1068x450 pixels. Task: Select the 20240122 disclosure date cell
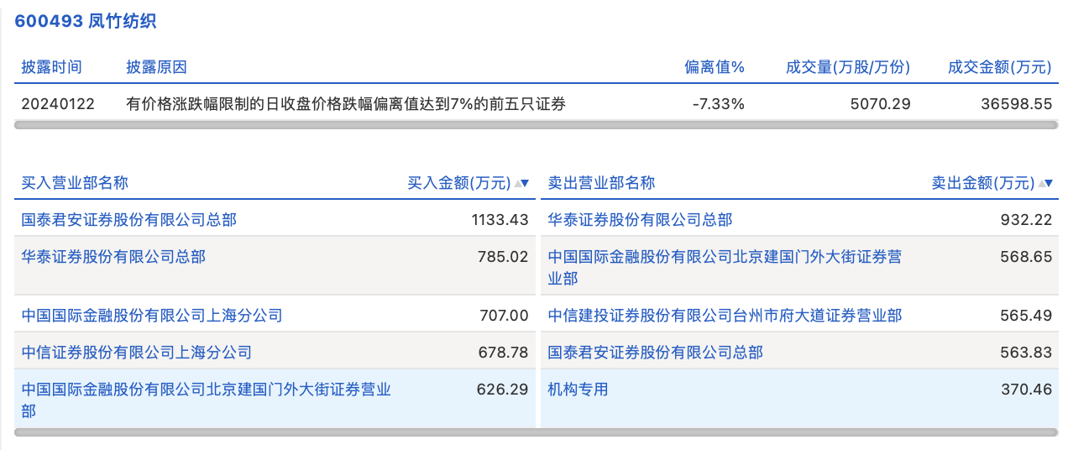(x=58, y=104)
